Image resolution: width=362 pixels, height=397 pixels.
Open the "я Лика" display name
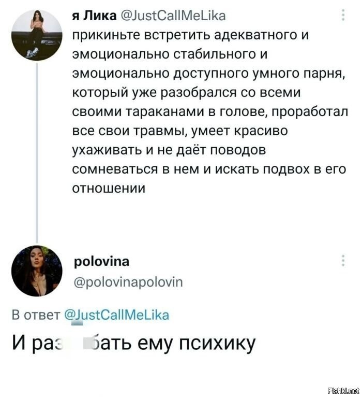click(x=94, y=16)
